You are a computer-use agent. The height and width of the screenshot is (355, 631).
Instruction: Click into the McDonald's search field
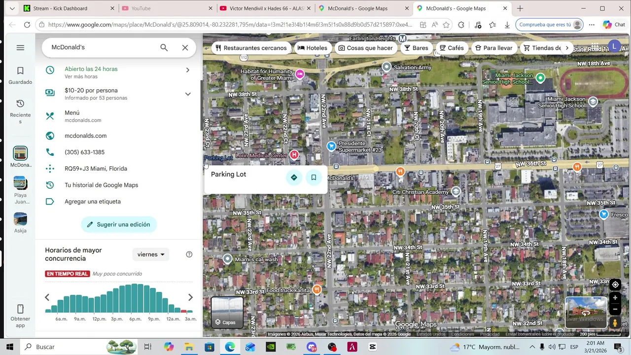point(102,47)
